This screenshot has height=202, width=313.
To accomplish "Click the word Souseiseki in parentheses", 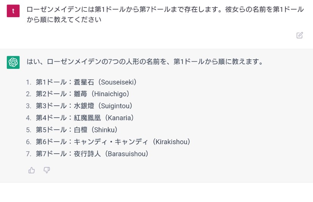I will coord(117,82).
